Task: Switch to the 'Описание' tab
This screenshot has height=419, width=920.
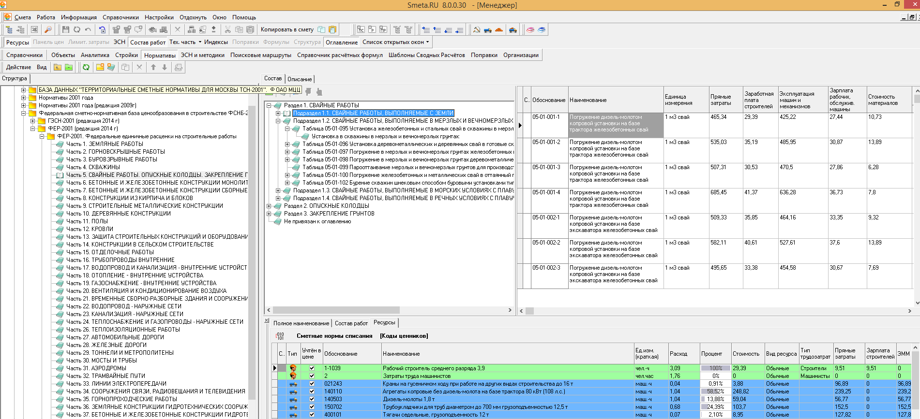Action: point(300,79)
